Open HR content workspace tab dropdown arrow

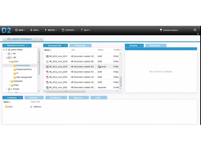35,39
